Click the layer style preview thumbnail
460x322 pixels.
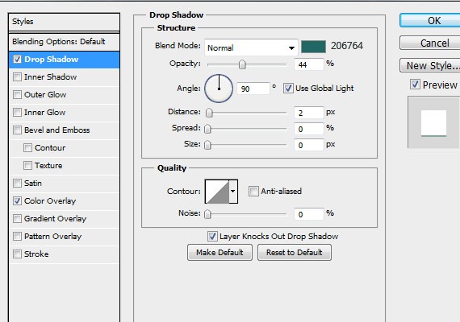433,123
